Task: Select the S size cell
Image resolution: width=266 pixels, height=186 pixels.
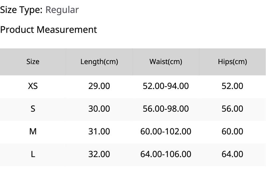Action: [x=33, y=109]
